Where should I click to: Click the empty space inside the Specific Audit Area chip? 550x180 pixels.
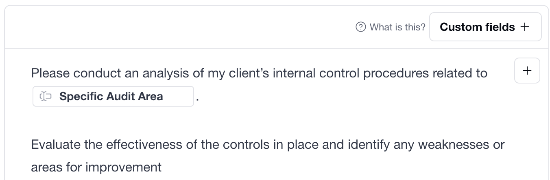pos(178,96)
